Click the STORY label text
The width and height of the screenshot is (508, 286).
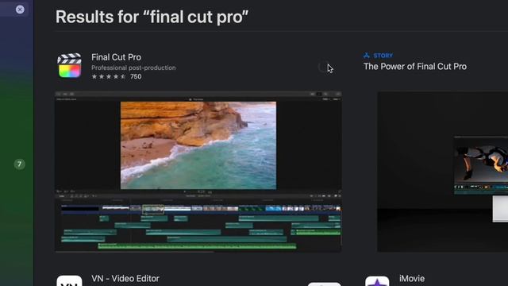pos(383,56)
